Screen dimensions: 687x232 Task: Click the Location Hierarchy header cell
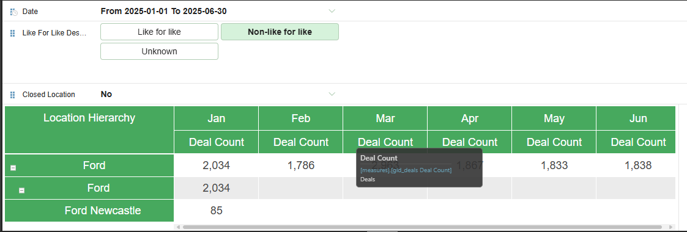coord(89,130)
